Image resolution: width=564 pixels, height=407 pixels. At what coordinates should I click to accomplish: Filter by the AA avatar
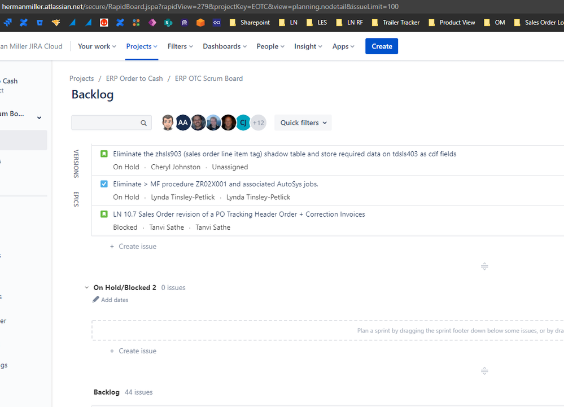click(183, 122)
